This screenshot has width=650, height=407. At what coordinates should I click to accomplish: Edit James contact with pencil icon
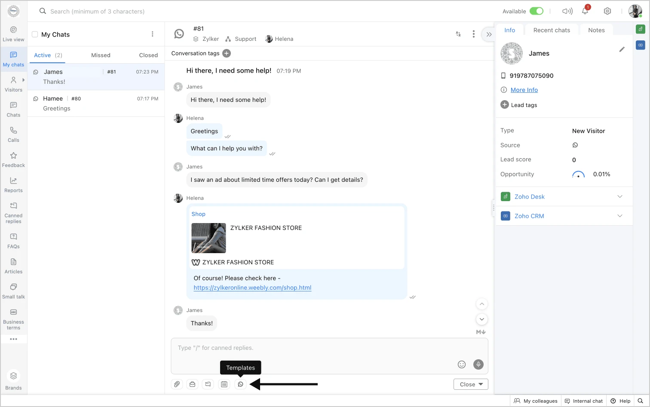622,49
